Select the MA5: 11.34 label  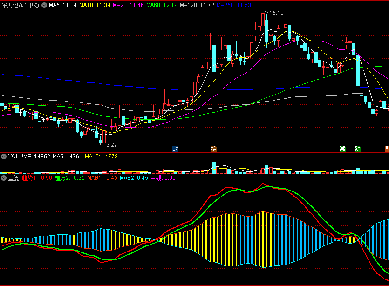point(63,5)
